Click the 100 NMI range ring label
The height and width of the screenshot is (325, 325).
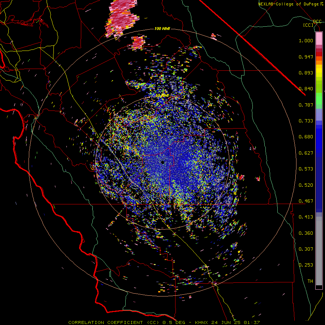point(162,29)
